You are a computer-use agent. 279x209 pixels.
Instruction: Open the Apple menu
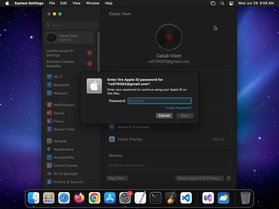[x=7, y=3]
